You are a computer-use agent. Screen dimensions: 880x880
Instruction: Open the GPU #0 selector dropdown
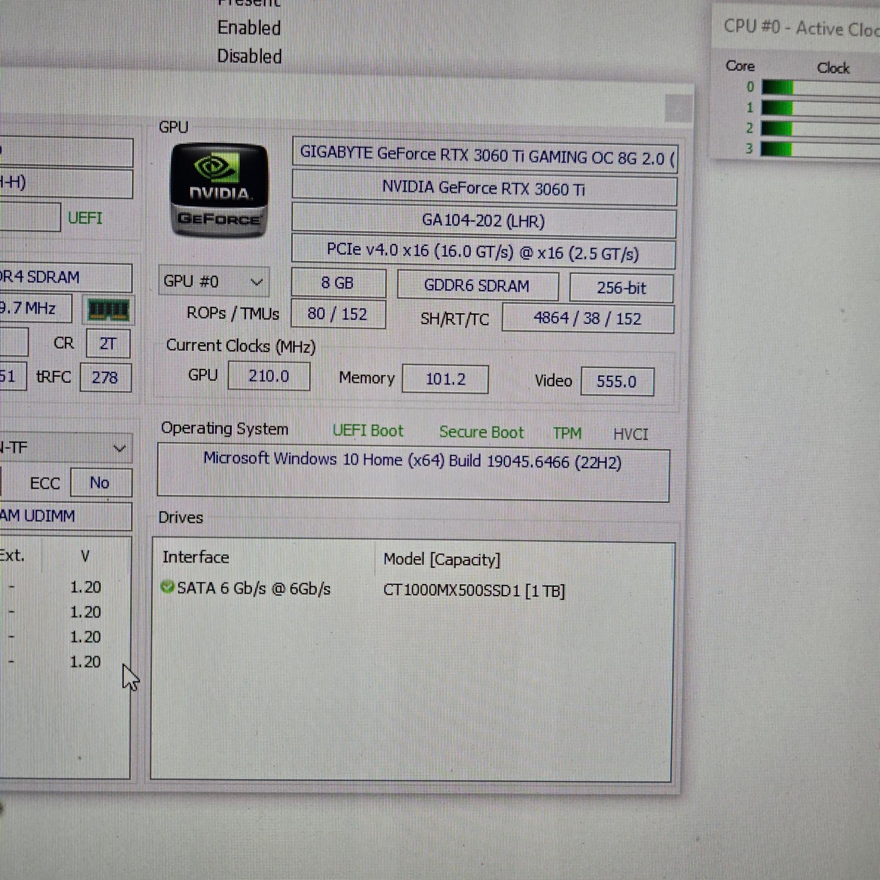click(x=214, y=282)
